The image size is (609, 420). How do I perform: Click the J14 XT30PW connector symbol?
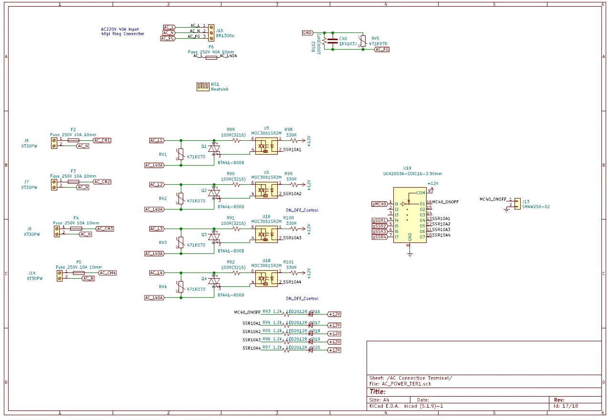(60, 275)
